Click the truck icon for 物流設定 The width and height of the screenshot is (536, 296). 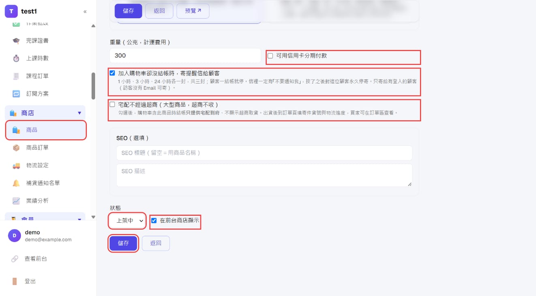click(16, 165)
